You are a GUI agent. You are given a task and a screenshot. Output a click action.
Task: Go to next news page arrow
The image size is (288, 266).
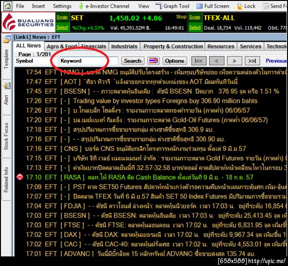point(234,61)
